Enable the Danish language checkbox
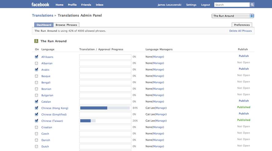The width and height of the screenshot is (272, 151). pos(36,140)
